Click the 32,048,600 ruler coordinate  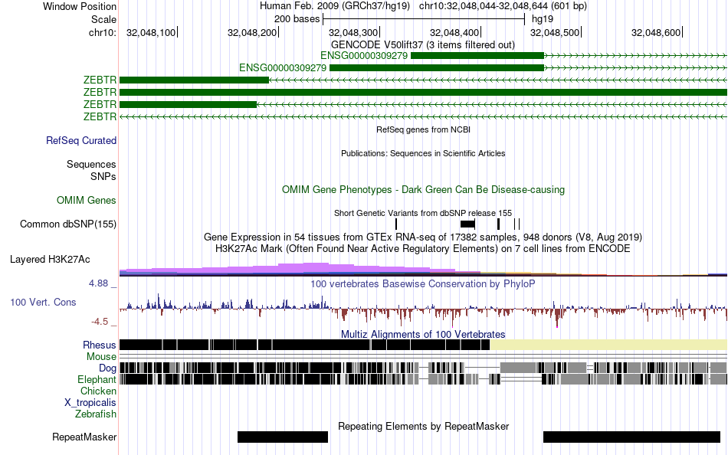tap(656, 32)
